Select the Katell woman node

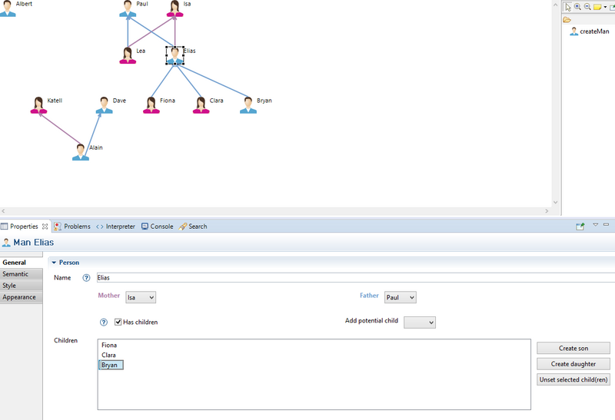pyautogui.click(x=38, y=105)
